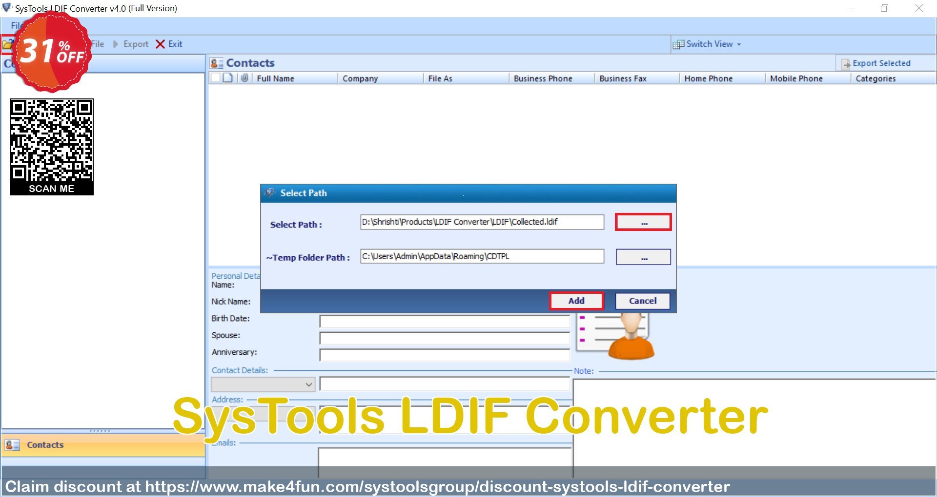The image size is (937, 497).
Task: Sort by Business Fax column
Action: pos(637,78)
